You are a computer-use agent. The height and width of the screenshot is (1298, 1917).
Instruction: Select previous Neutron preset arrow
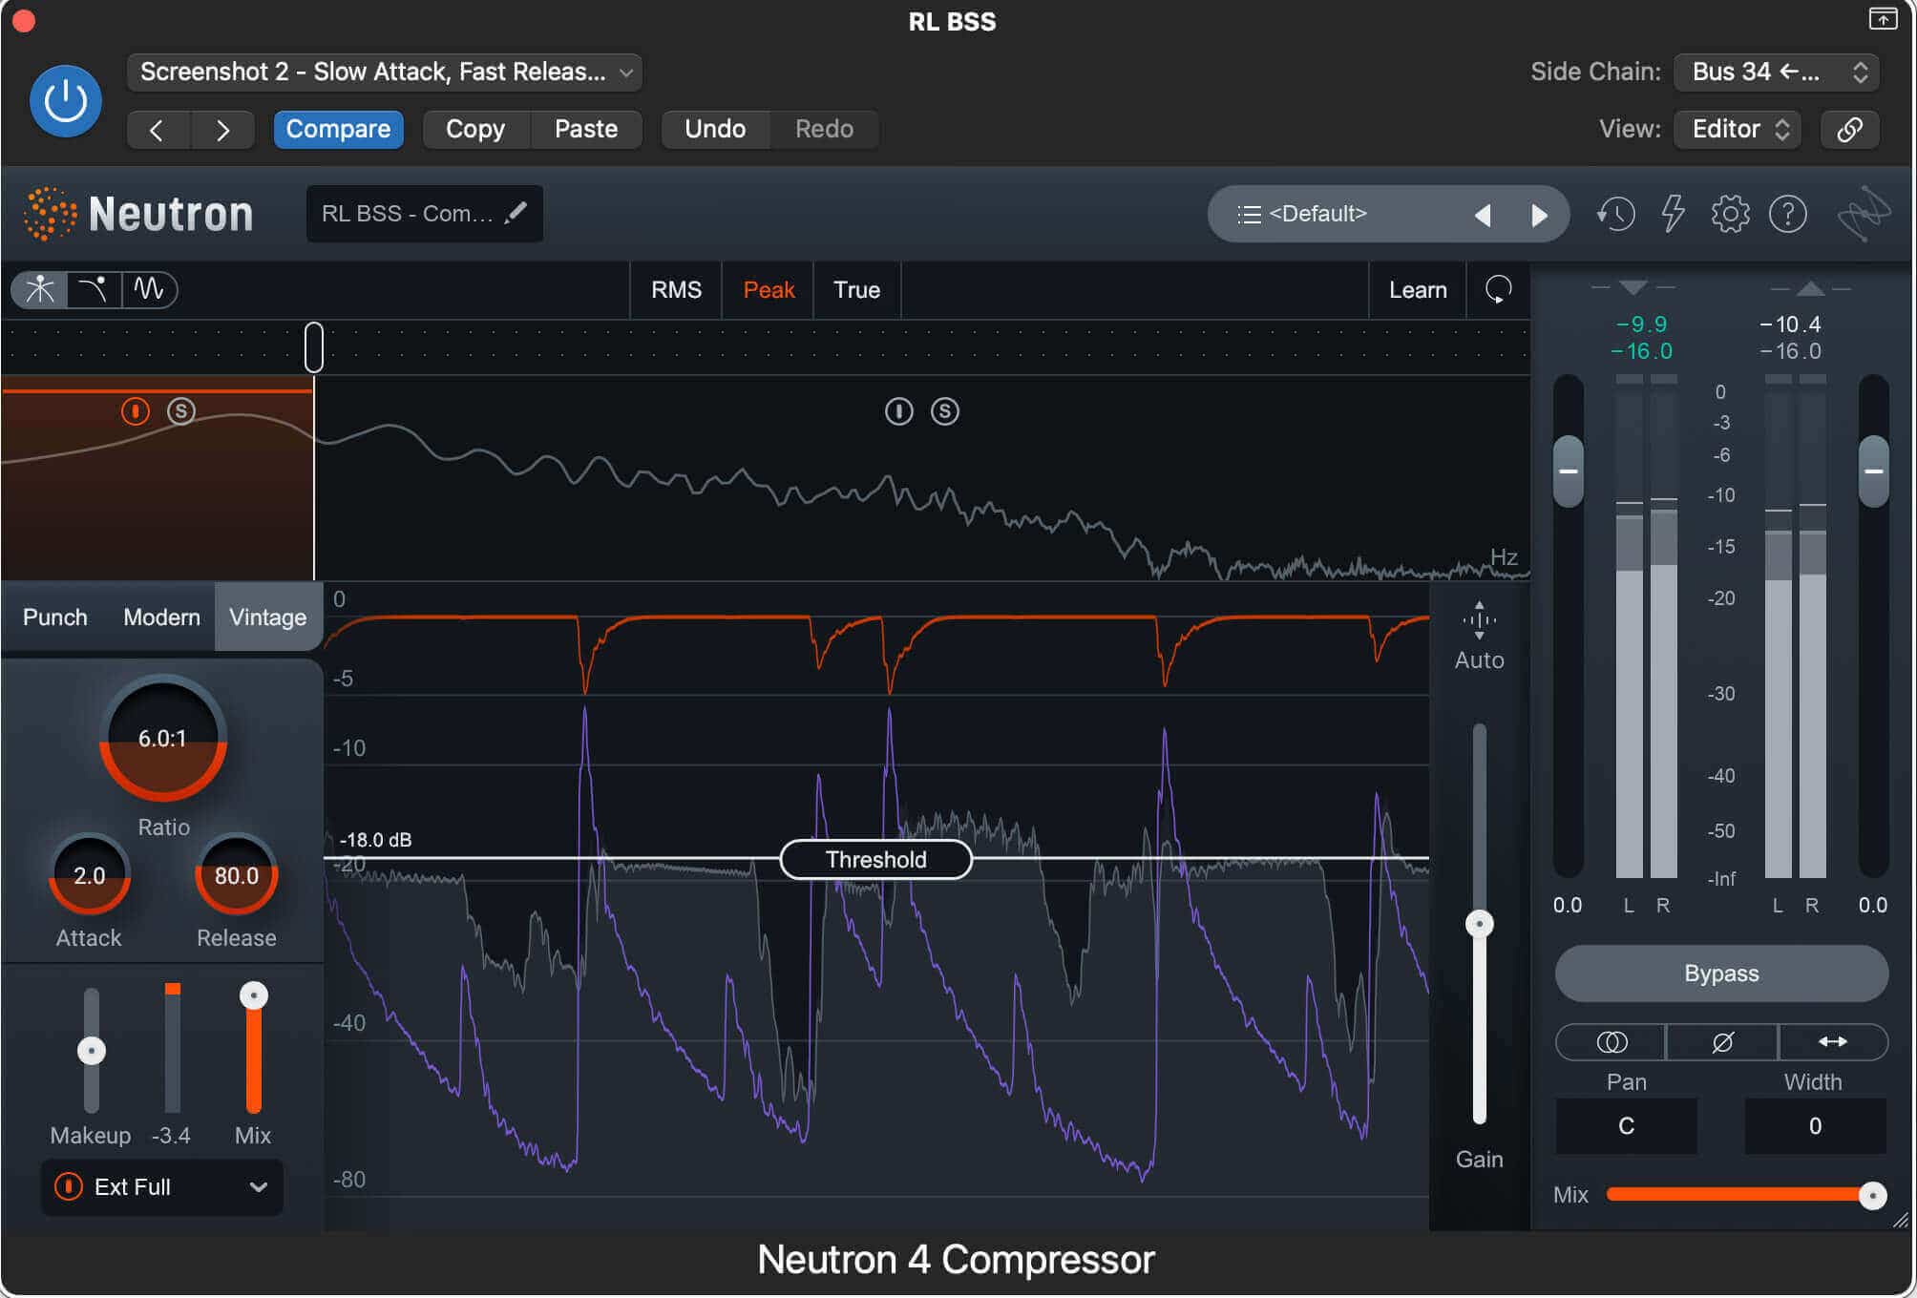point(1483,215)
